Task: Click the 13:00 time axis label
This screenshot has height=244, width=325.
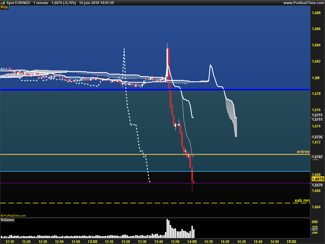Action: (x=93, y=242)
